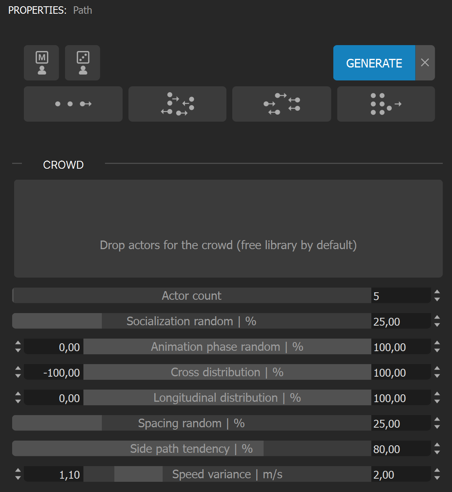Viewport: 452px width, 492px height.
Task: Decrease Socialization random value with down arrow
Action: click(437, 325)
